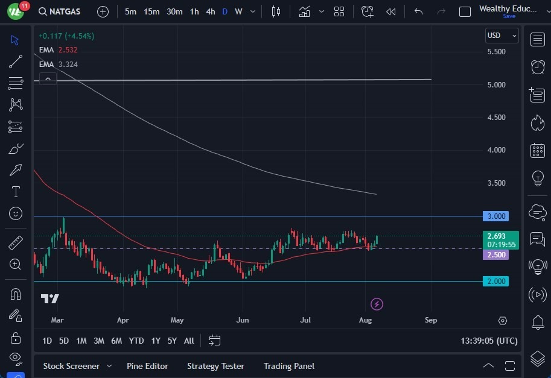Select the trend line drawing tool
Image resolution: width=551 pixels, height=378 pixels.
(16, 61)
